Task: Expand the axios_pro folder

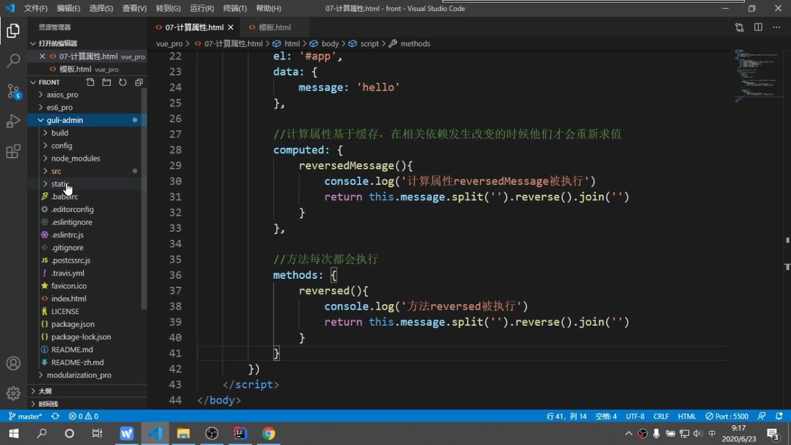Action: 62,95
